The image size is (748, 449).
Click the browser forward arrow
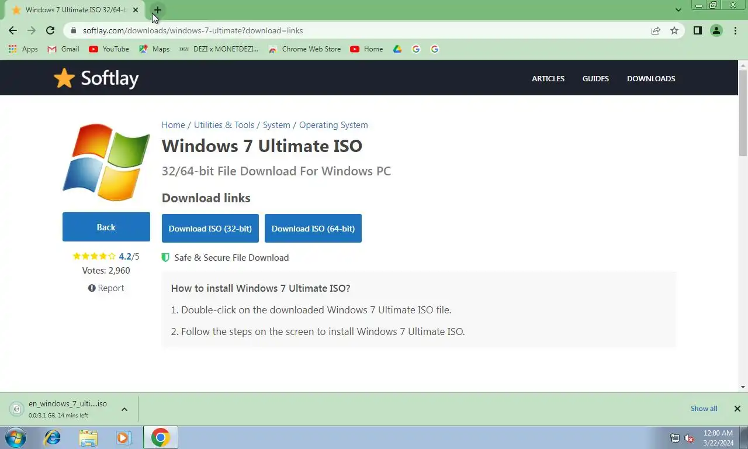point(32,30)
